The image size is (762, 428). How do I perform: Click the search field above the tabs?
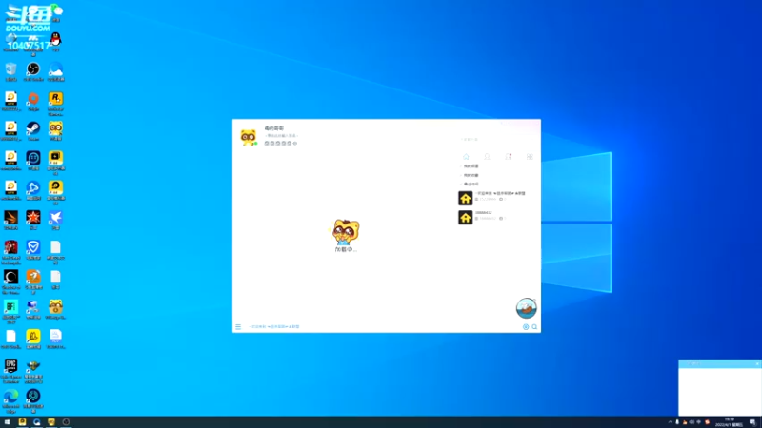[x=495, y=139]
